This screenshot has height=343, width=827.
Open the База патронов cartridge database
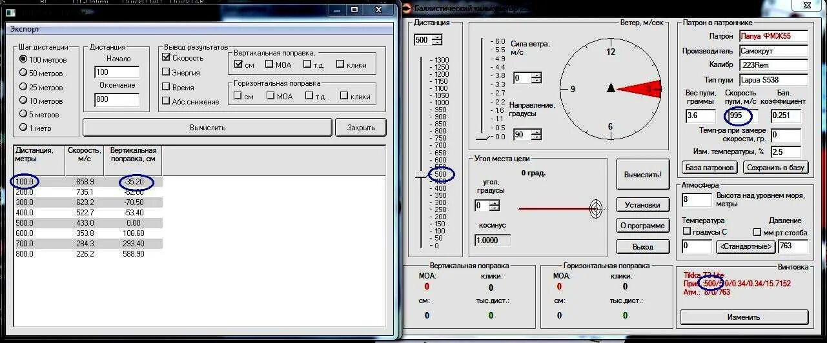point(710,168)
